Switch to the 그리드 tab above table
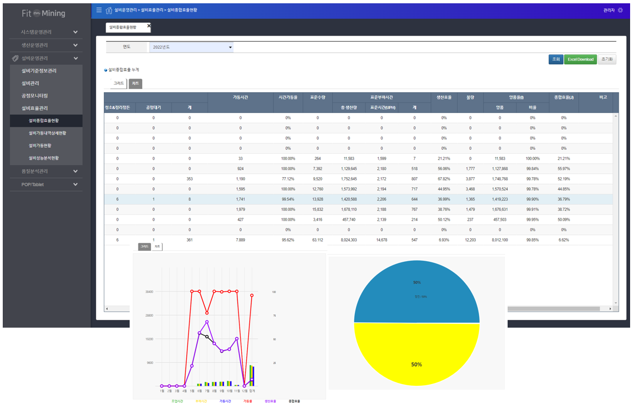Viewport: 640px width, 416px height. (x=119, y=83)
